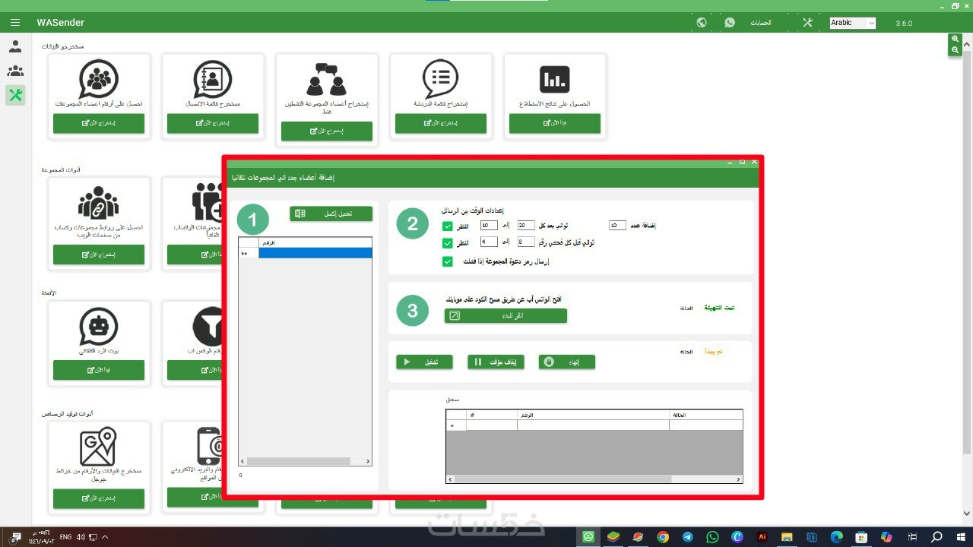Viewport: 973px width, 547px height.
Task: Click تحميل إكسل upload Excel button
Action: pyautogui.click(x=331, y=214)
